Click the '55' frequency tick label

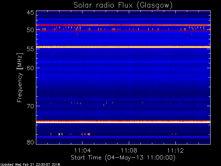(x=30, y=49)
